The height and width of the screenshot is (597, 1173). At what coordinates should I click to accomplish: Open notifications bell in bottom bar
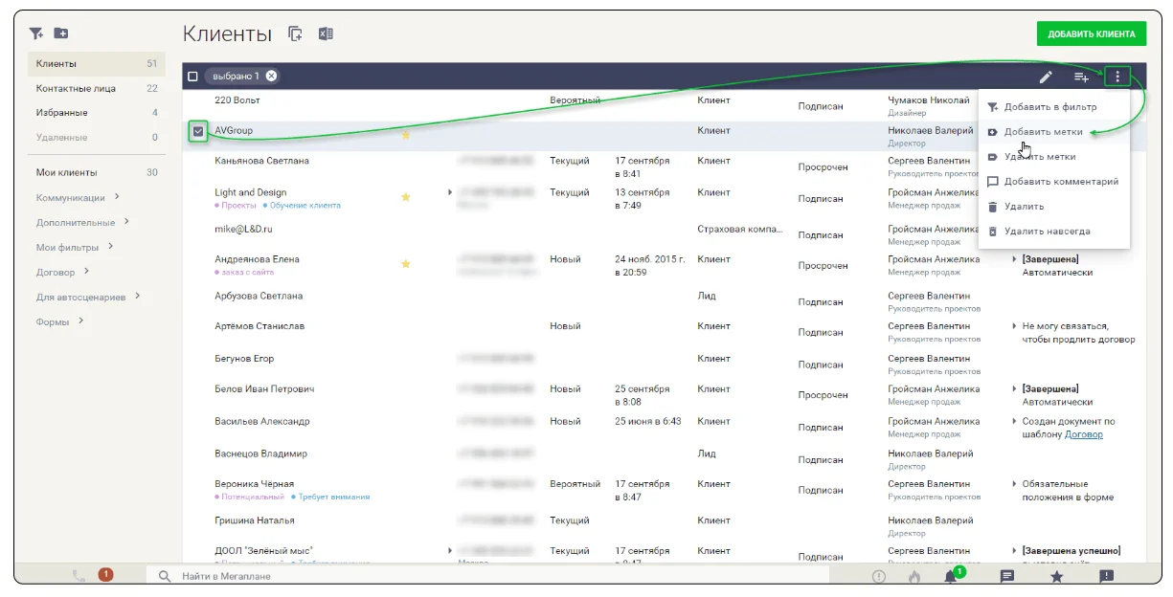[951, 576]
